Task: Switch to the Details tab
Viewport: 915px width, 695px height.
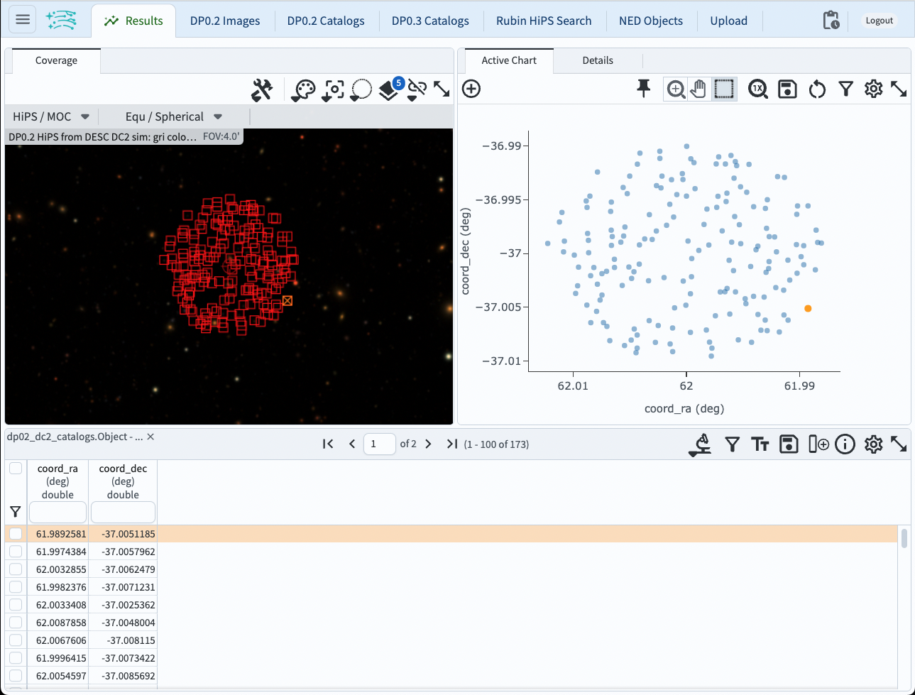Action: 598,60
